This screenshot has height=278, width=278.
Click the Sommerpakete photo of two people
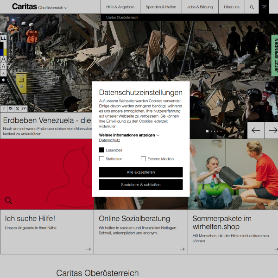pyautogui.click(x=233, y=174)
